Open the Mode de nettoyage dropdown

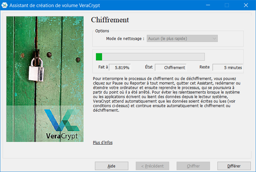[x=182, y=38]
